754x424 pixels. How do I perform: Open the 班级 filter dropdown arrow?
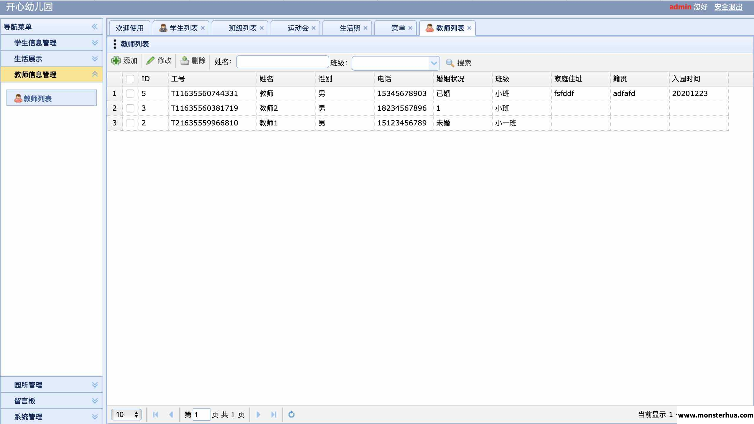pos(434,63)
